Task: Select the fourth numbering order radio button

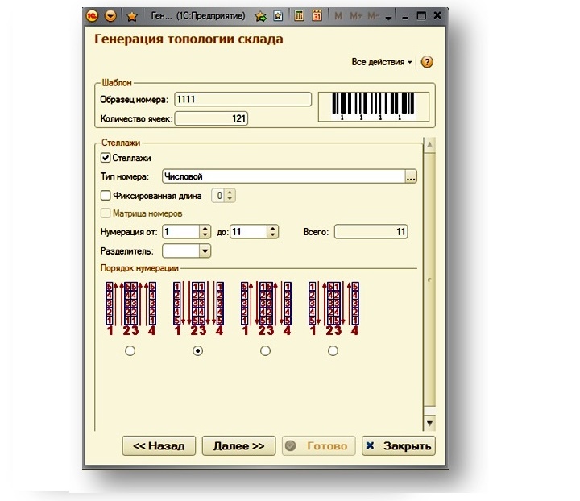Action: [333, 350]
